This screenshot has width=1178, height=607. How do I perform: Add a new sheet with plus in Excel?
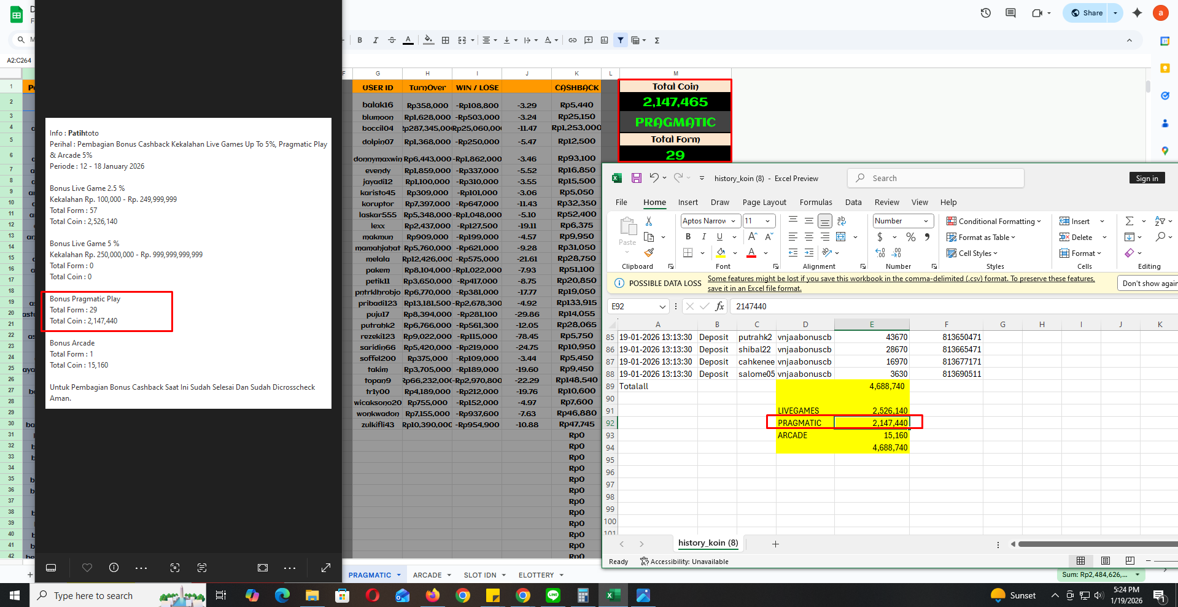tap(775, 544)
